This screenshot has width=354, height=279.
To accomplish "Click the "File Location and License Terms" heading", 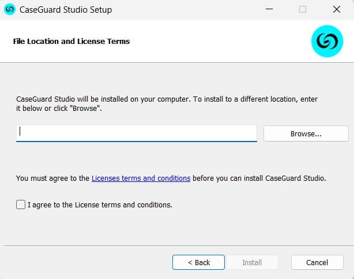I will click(71, 42).
